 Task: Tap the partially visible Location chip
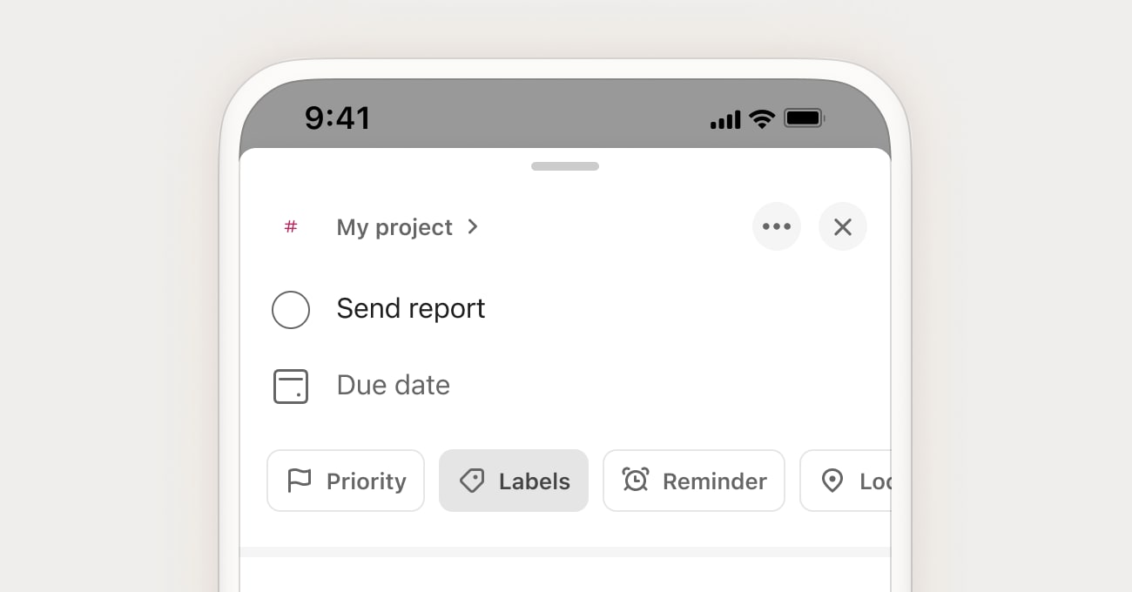[846, 481]
